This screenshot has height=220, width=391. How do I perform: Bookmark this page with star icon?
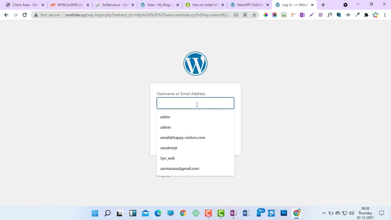254,15
